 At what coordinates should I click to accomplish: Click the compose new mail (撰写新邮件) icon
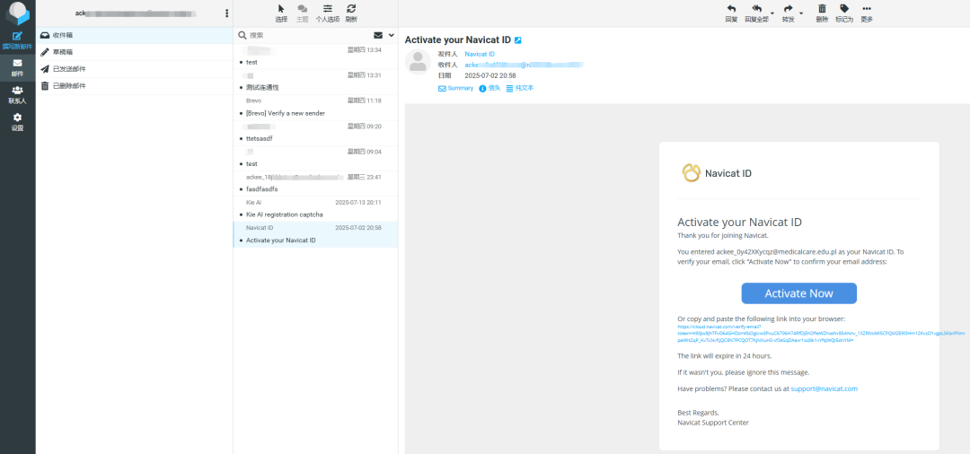point(17,37)
